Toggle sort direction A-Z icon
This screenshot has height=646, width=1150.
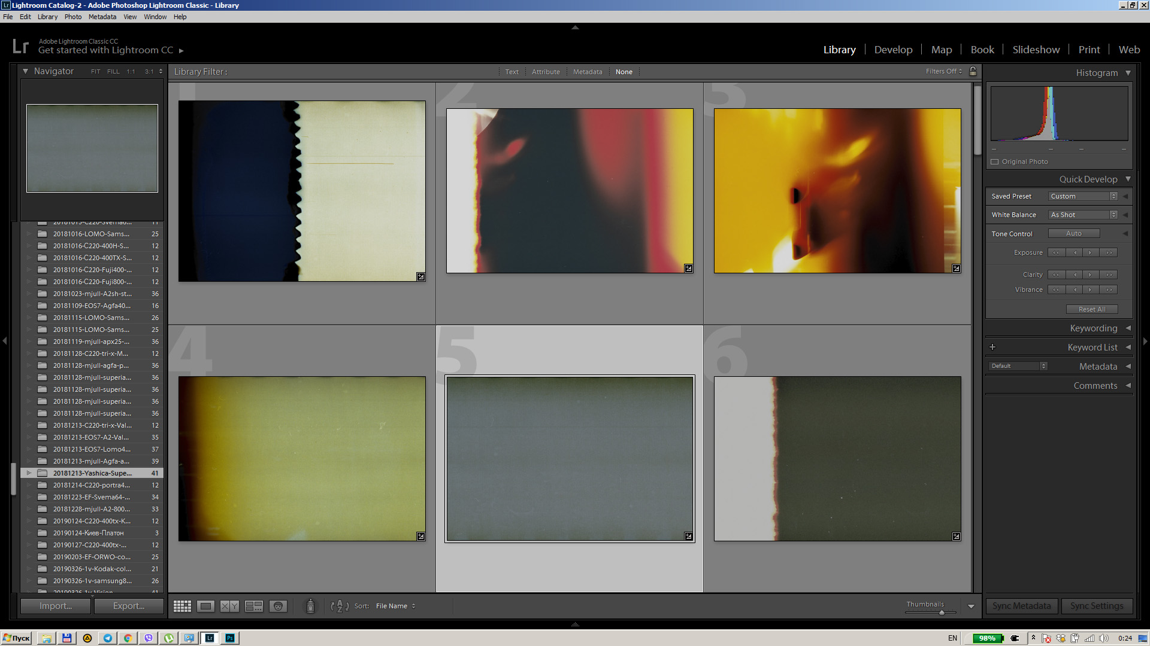click(x=340, y=606)
